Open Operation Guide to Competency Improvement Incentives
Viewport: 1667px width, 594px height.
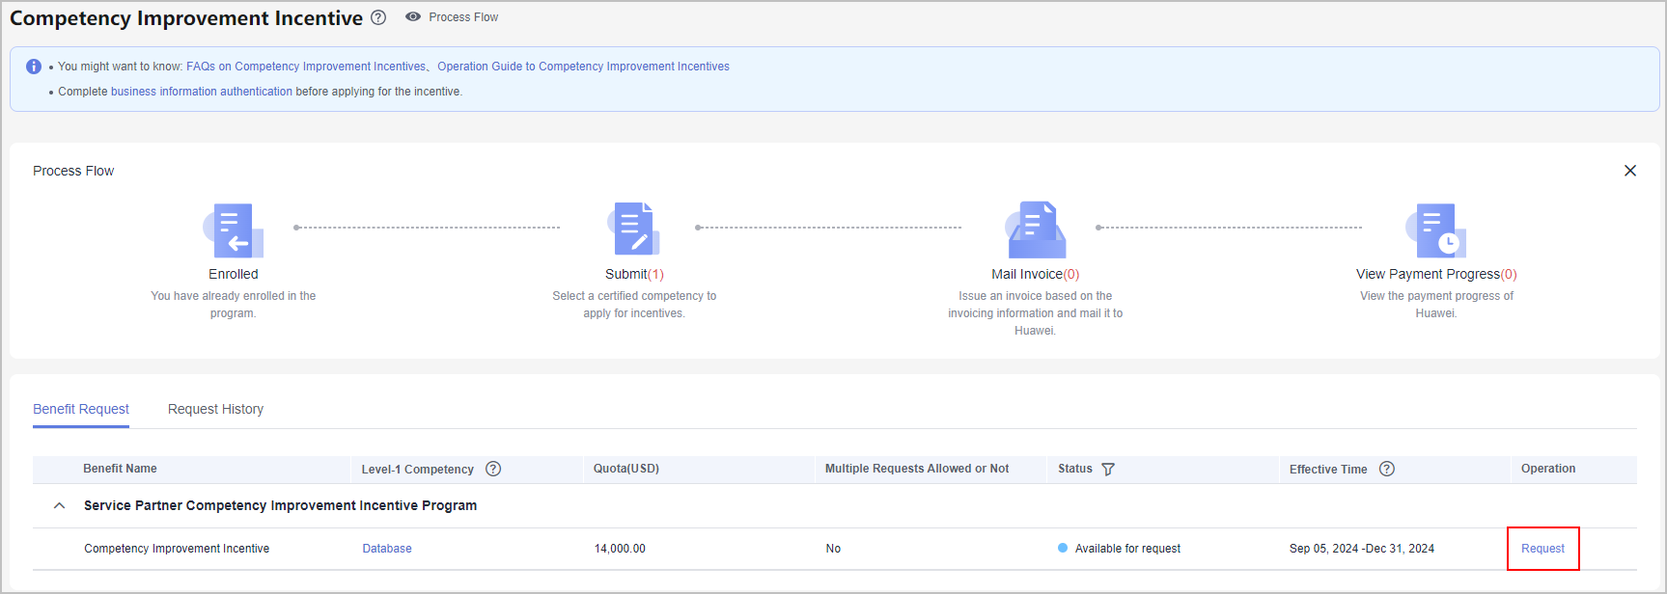(x=583, y=67)
